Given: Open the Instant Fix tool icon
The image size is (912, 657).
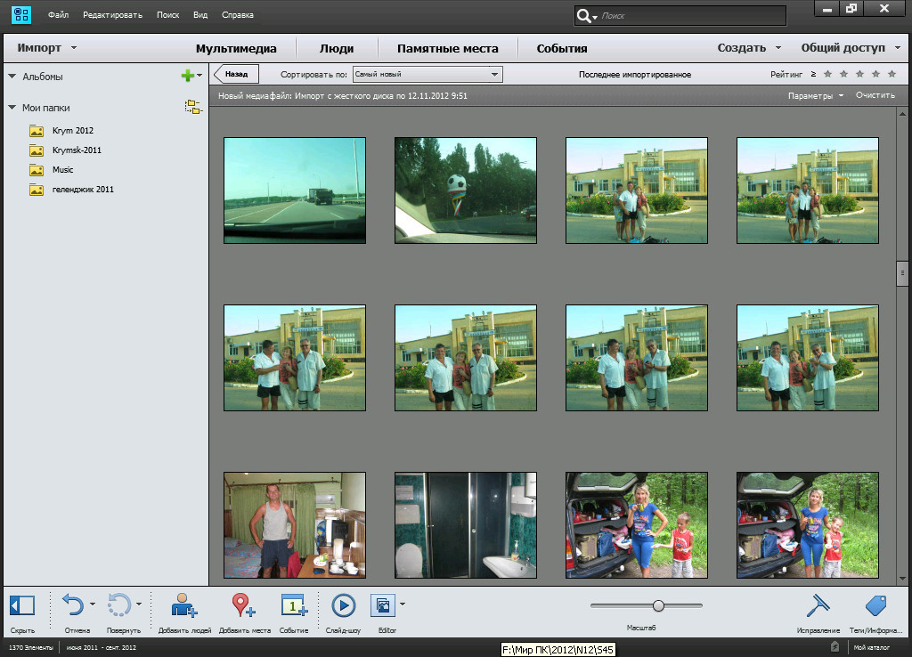Looking at the screenshot, I should coord(818,606).
